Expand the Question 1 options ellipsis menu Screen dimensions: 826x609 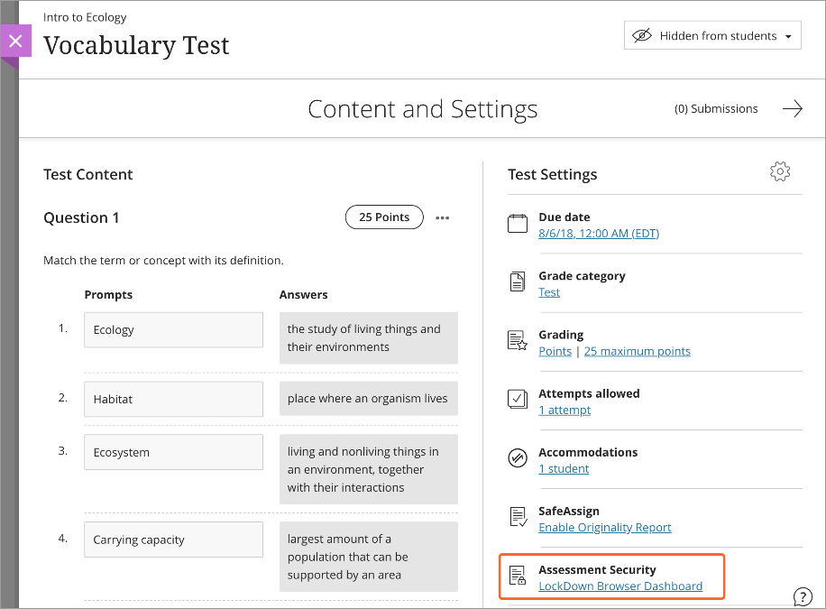point(442,217)
